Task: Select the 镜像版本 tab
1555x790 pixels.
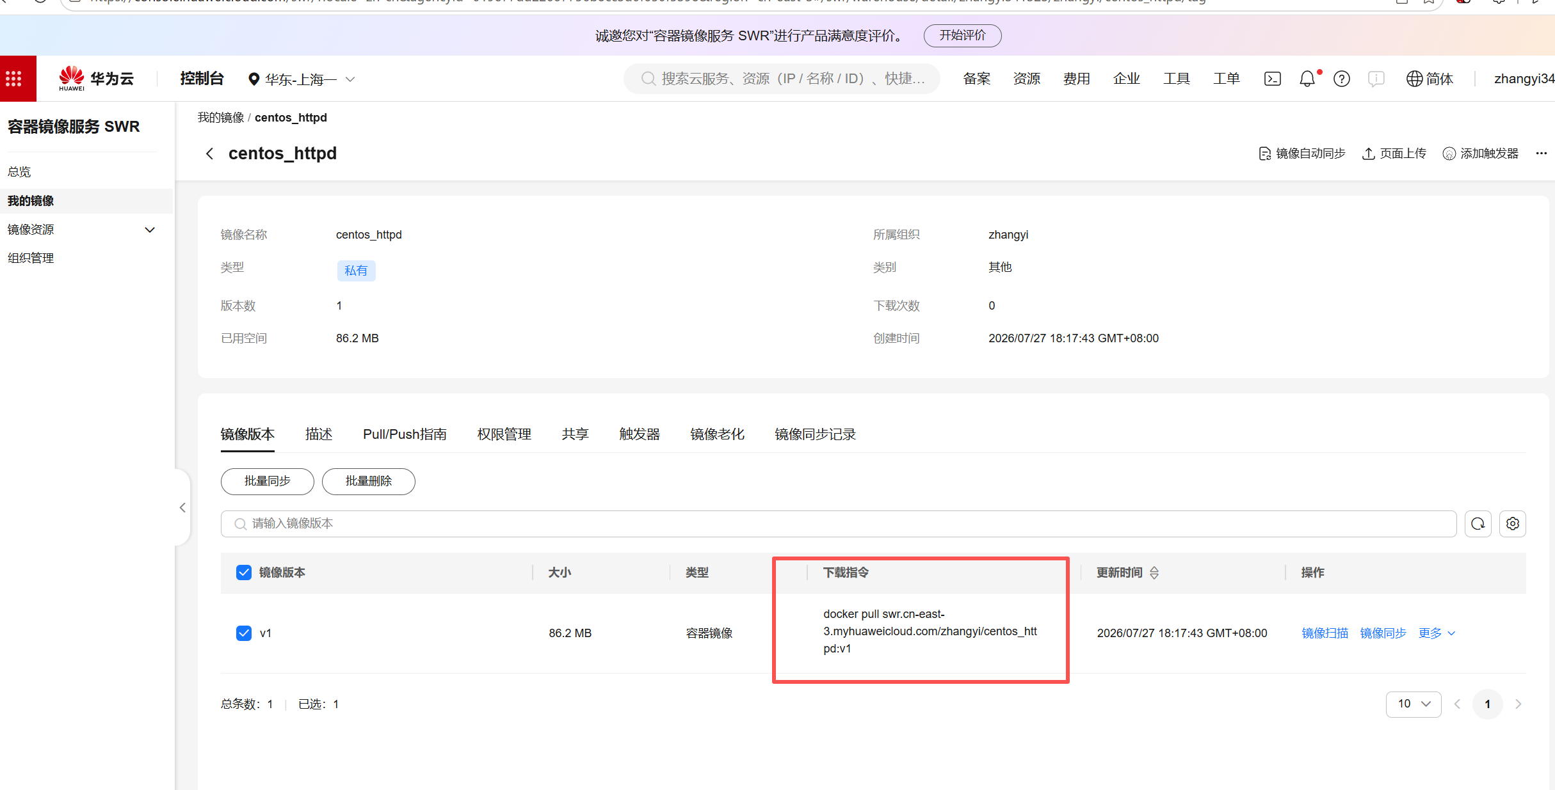Action: coord(248,434)
